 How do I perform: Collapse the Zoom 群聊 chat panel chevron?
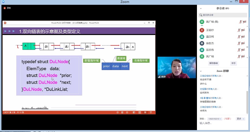[201, 71]
